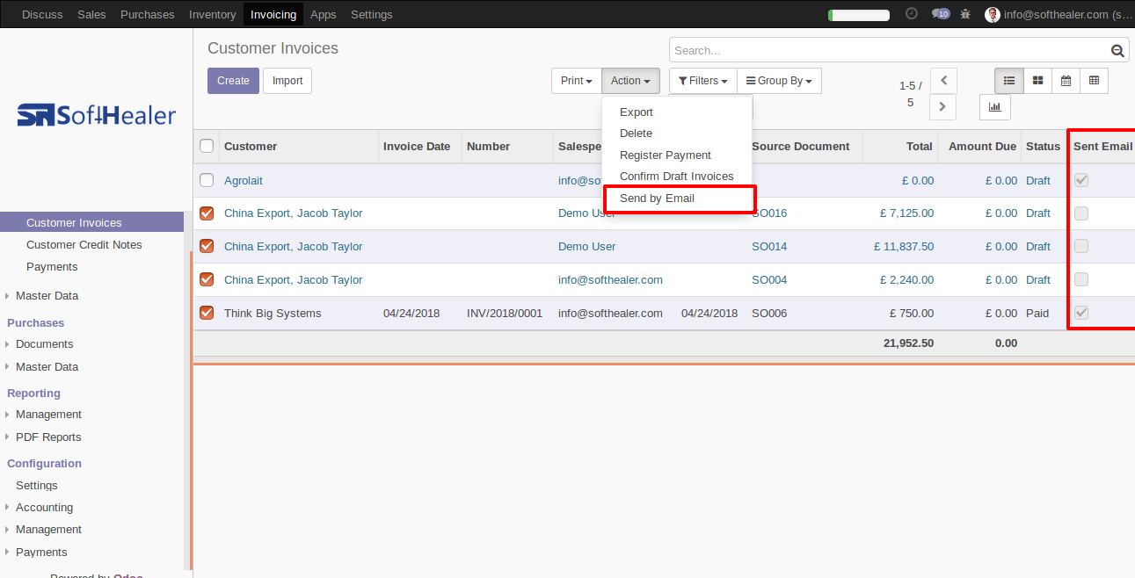Open user menu info@softhealer.com
The width and height of the screenshot is (1135, 578).
[x=1059, y=14]
